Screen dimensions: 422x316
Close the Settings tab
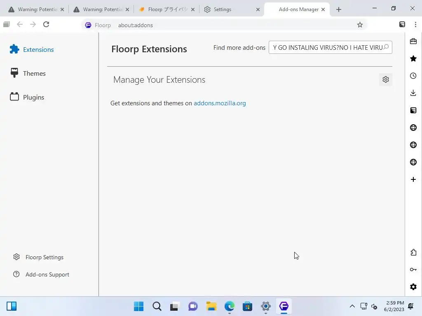coord(258,9)
